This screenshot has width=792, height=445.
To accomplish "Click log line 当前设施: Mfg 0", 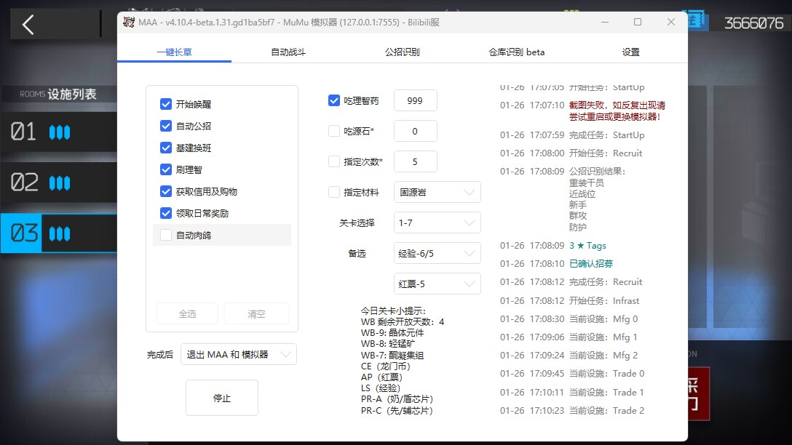I will pos(603,319).
